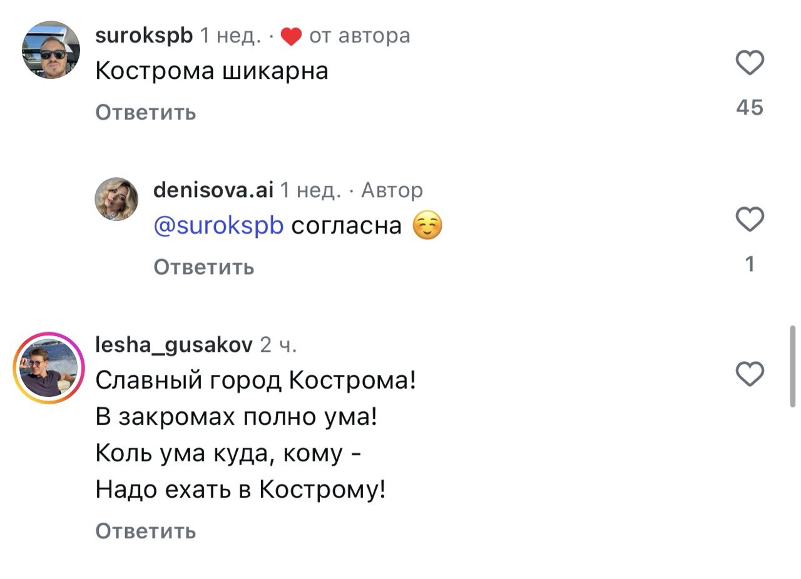The image size is (801, 579).
Task: Reply to lesha_gusakov's comment
Action: coord(146,531)
